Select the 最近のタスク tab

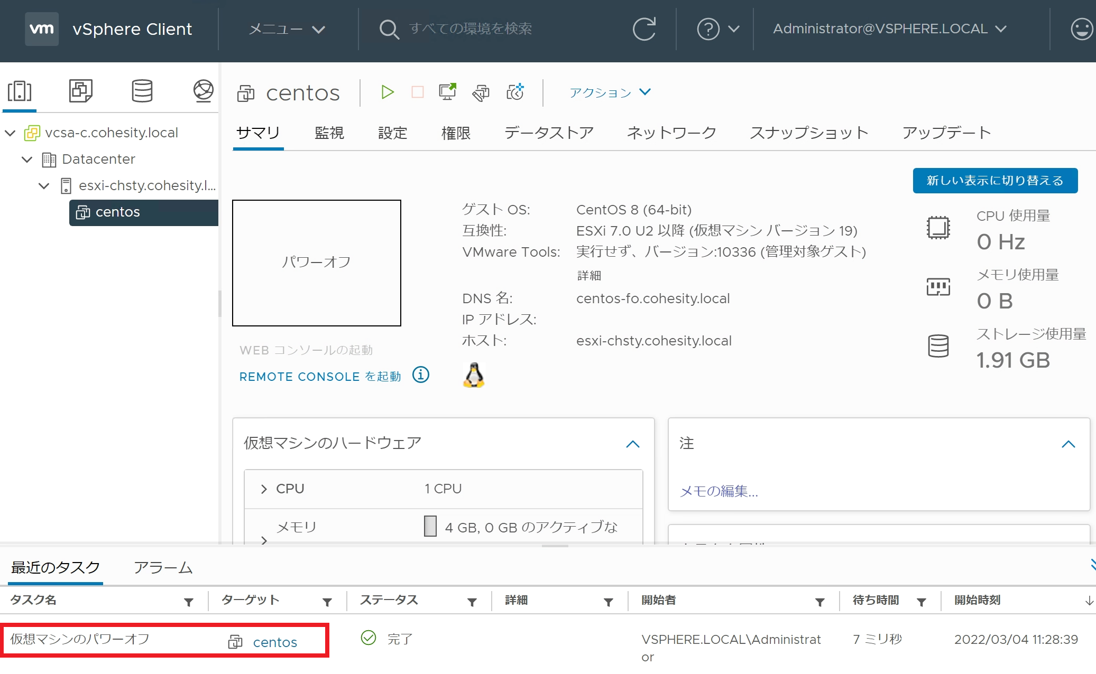tap(56, 568)
